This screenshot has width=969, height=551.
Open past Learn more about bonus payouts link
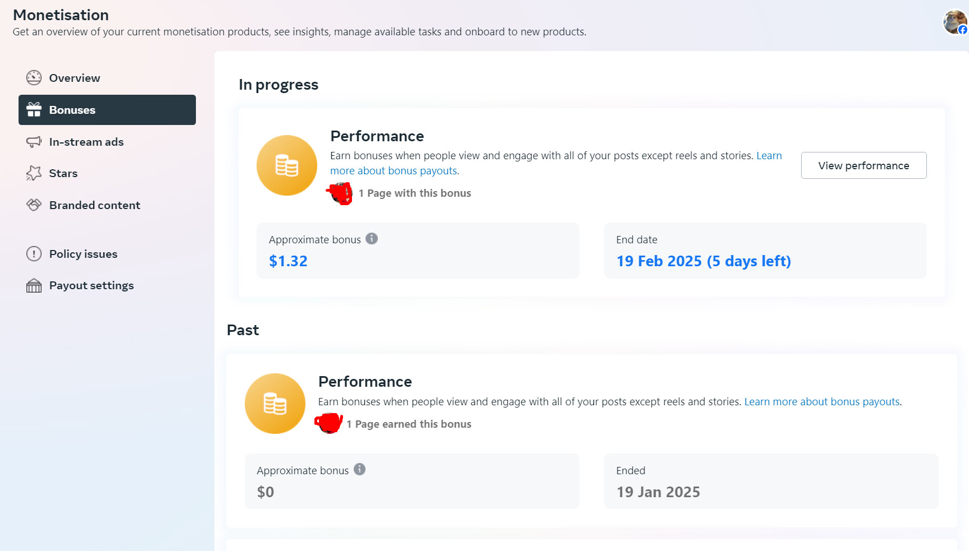tap(822, 402)
